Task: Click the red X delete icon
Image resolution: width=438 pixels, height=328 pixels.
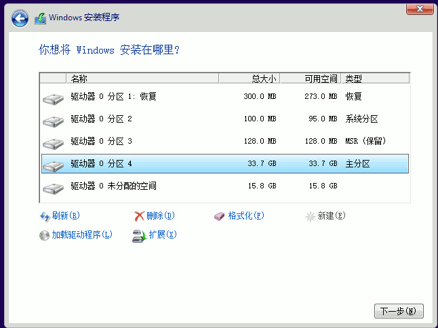Action: point(139,216)
